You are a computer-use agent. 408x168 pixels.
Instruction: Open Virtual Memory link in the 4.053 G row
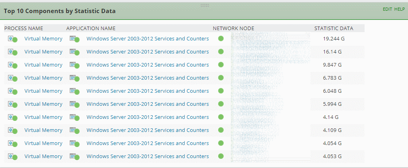(x=43, y=157)
